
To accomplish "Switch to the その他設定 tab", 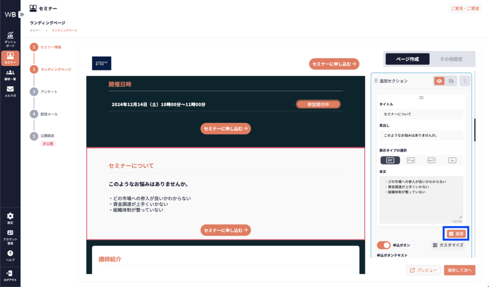I will click(x=452, y=59).
